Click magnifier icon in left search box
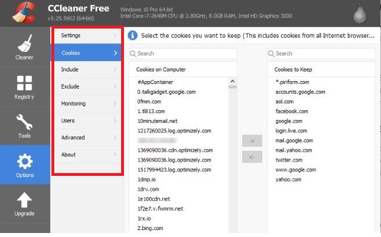 click(x=133, y=54)
